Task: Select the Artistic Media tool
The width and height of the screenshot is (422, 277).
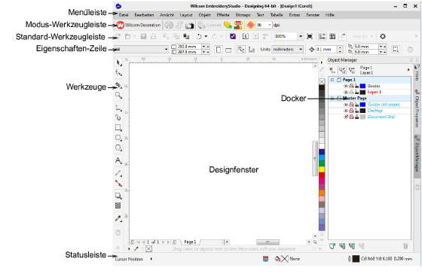Action: point(118,117)
